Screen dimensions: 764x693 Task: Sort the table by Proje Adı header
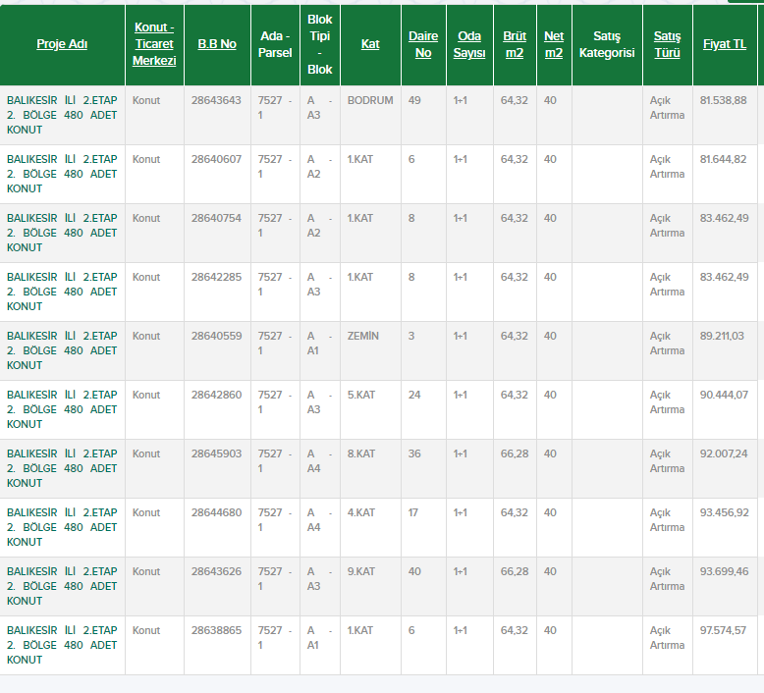pyautogui.click(x=62, y=44)
